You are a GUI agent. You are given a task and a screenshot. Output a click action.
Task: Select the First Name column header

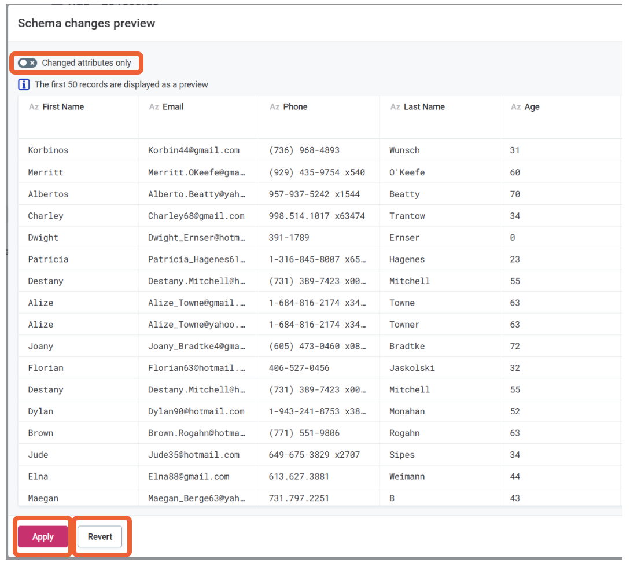pos(64,106)
